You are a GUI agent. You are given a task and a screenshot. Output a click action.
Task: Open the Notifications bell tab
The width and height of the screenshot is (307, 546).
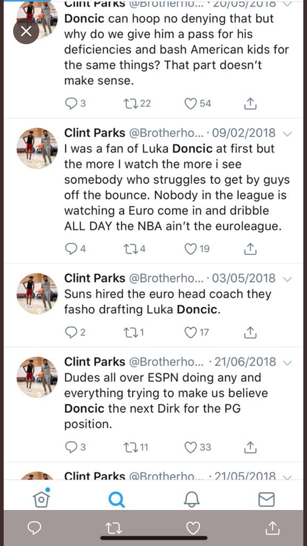click(x=191, y=499)
